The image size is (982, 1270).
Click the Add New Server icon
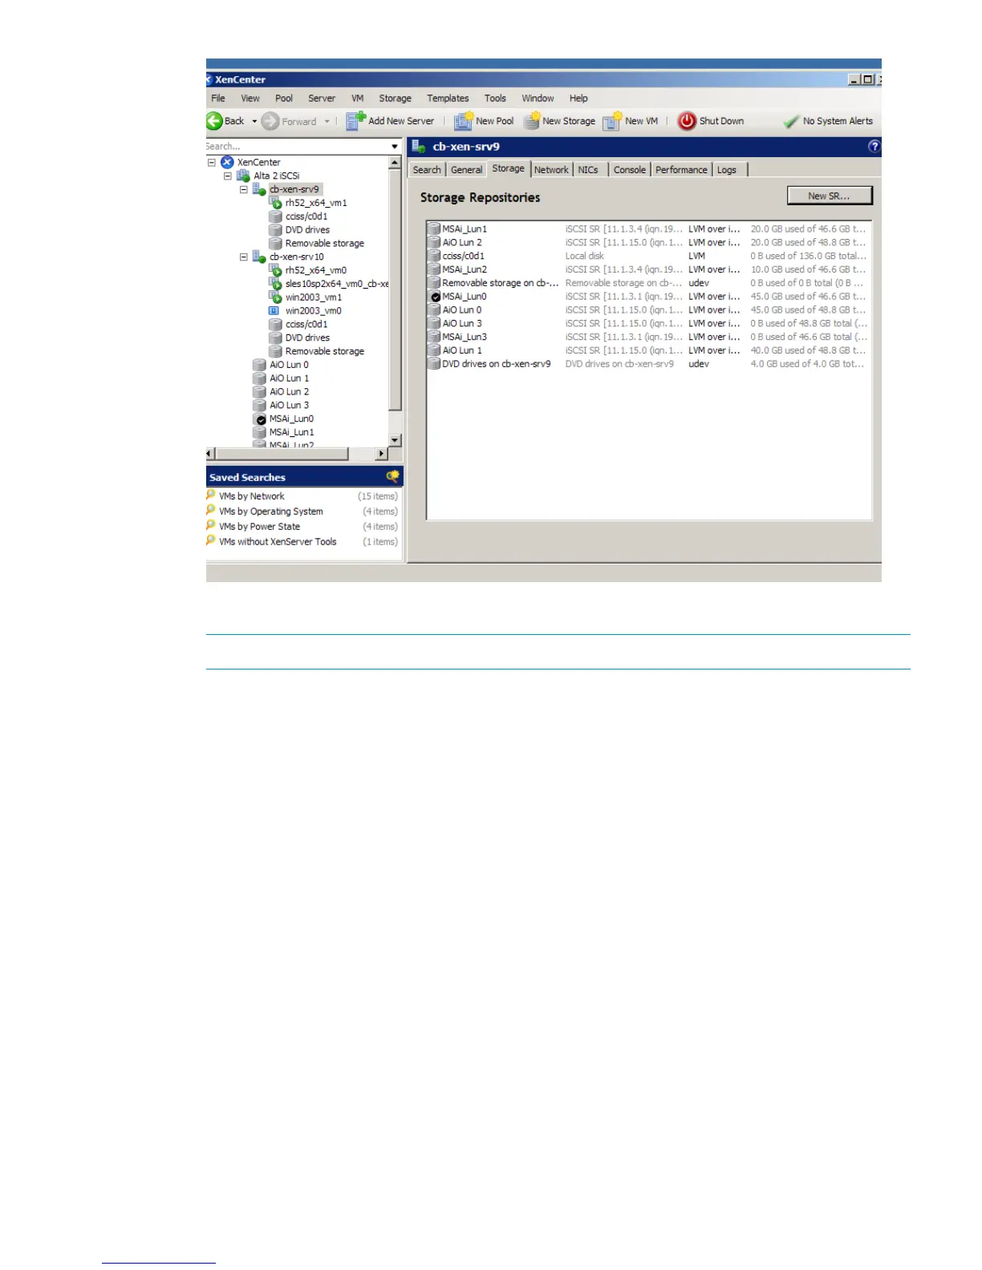[x=355, y=121]
